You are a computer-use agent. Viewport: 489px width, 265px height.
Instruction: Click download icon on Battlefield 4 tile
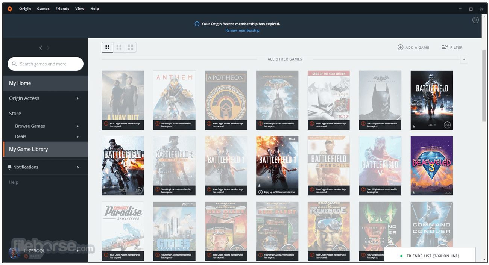point(105,192)
